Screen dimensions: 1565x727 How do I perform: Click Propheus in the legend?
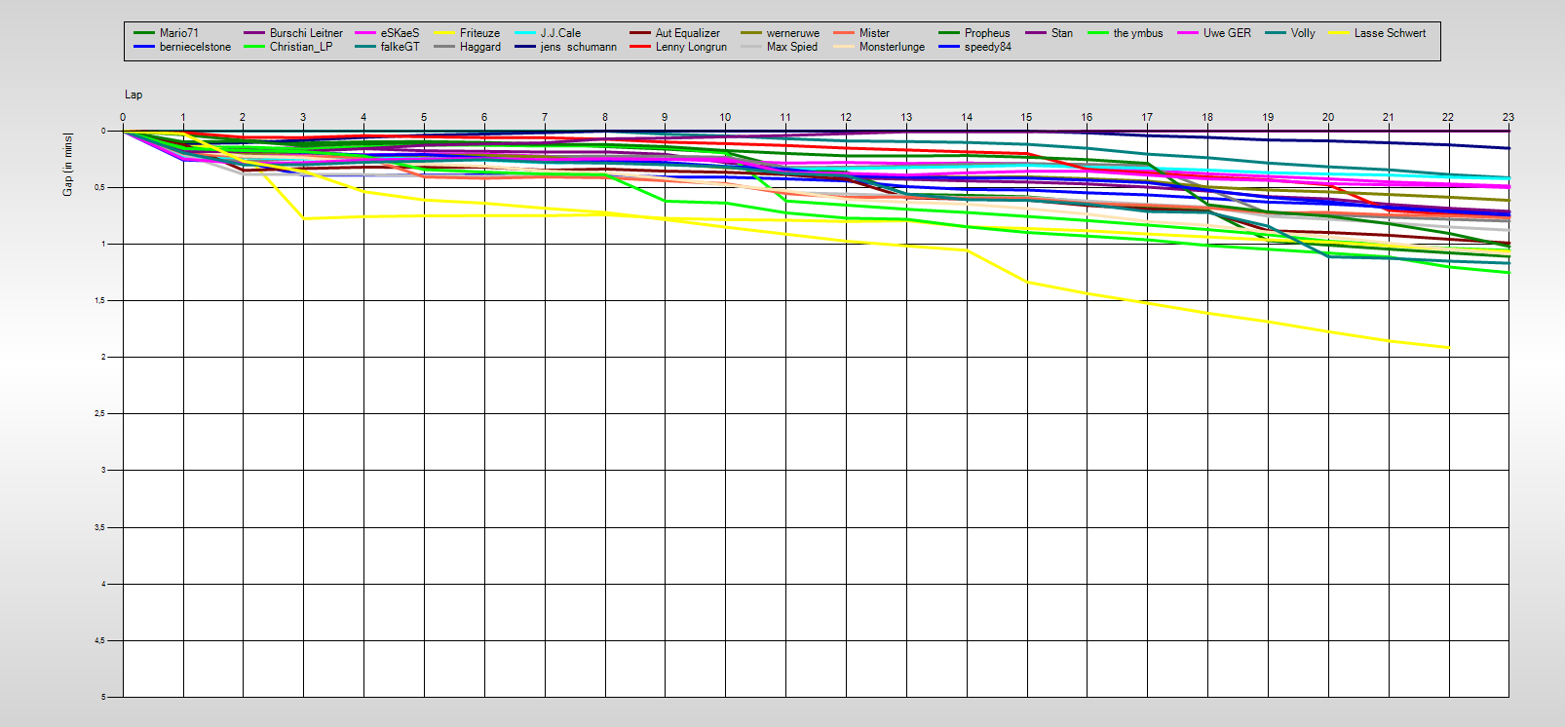(x=987, y=33)
